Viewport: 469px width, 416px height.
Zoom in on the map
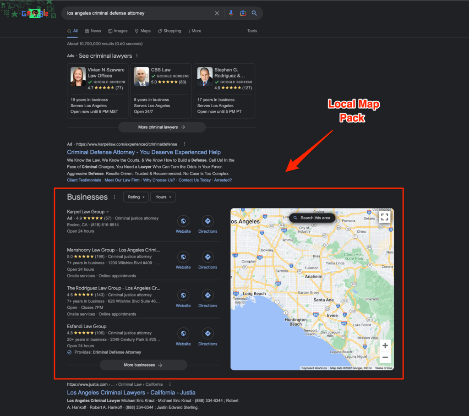click(x=385, y=346)
